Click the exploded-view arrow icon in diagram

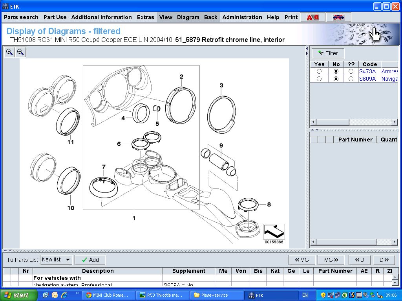tap(274, 232)
